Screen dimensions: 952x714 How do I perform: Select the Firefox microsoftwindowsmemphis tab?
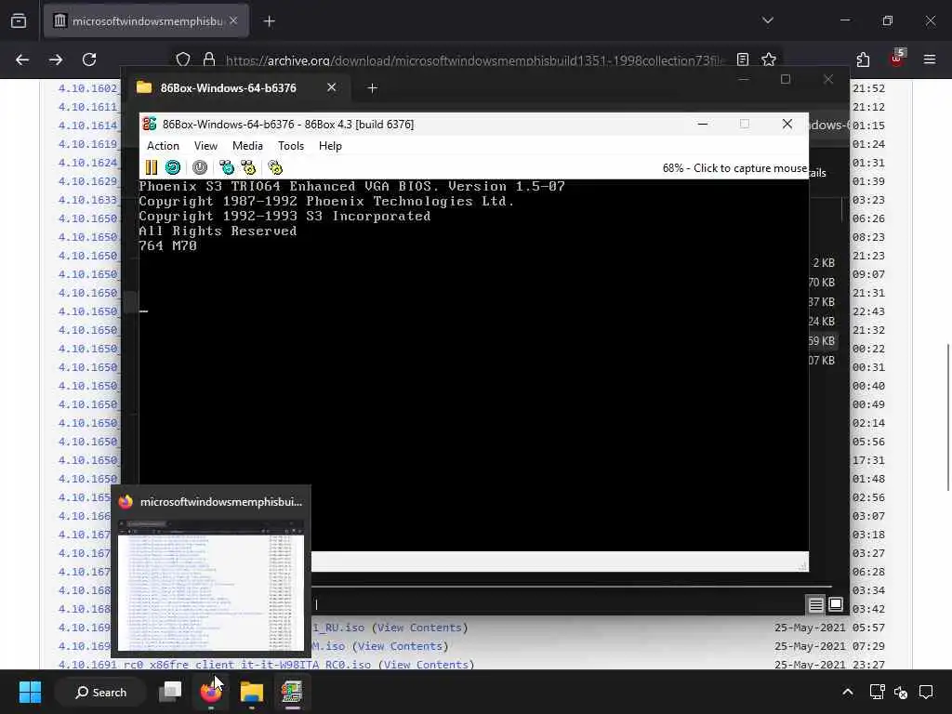146,21
